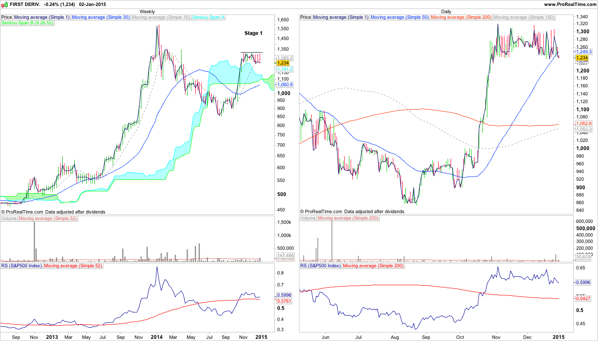Viewport: 598px width, 341px height.
Task: Click the 1,650 level on Weekly price axis
Action: [283, 20]
